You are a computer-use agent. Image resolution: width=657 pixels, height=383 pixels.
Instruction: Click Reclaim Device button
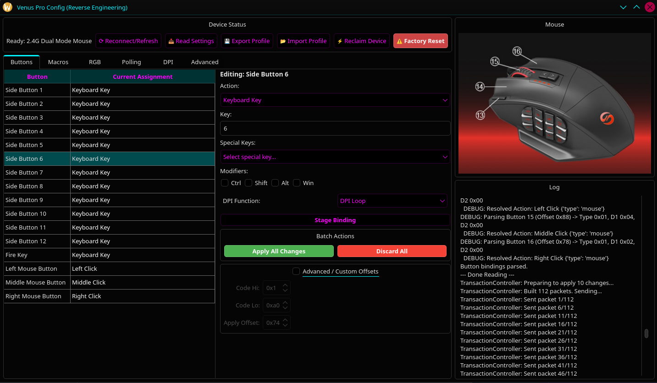point(362,41)
